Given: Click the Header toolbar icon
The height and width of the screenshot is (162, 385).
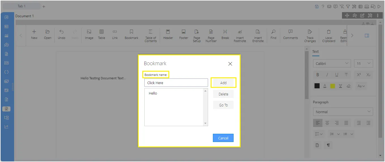Looking at the screenshot, I should click(168, 35).
